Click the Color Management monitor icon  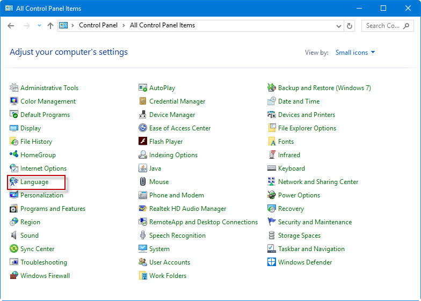point(14,101)
